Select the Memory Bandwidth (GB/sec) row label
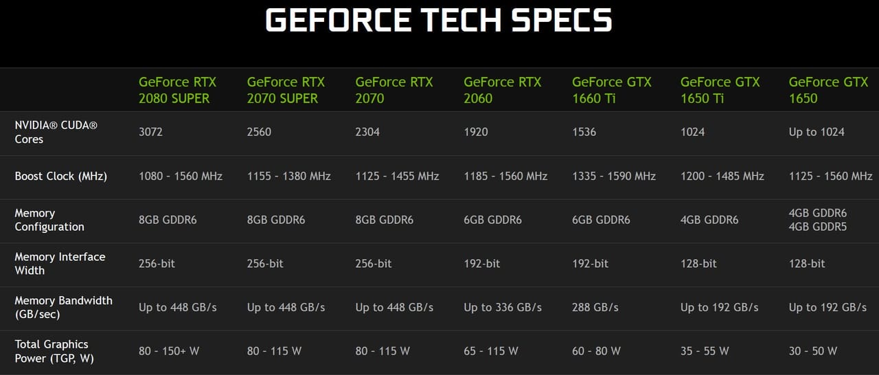Image resolution: width=879 pixels, height=375 pixels. tap(64, 307)
